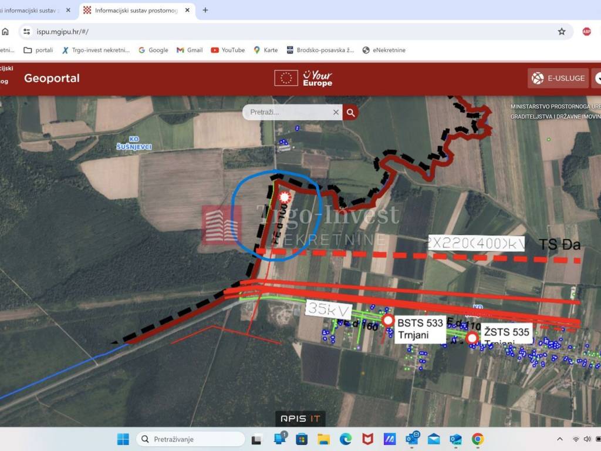Click the BSTS 533 Trnjani station marker
The image size is (601, 451).
(x=388, y=320)
